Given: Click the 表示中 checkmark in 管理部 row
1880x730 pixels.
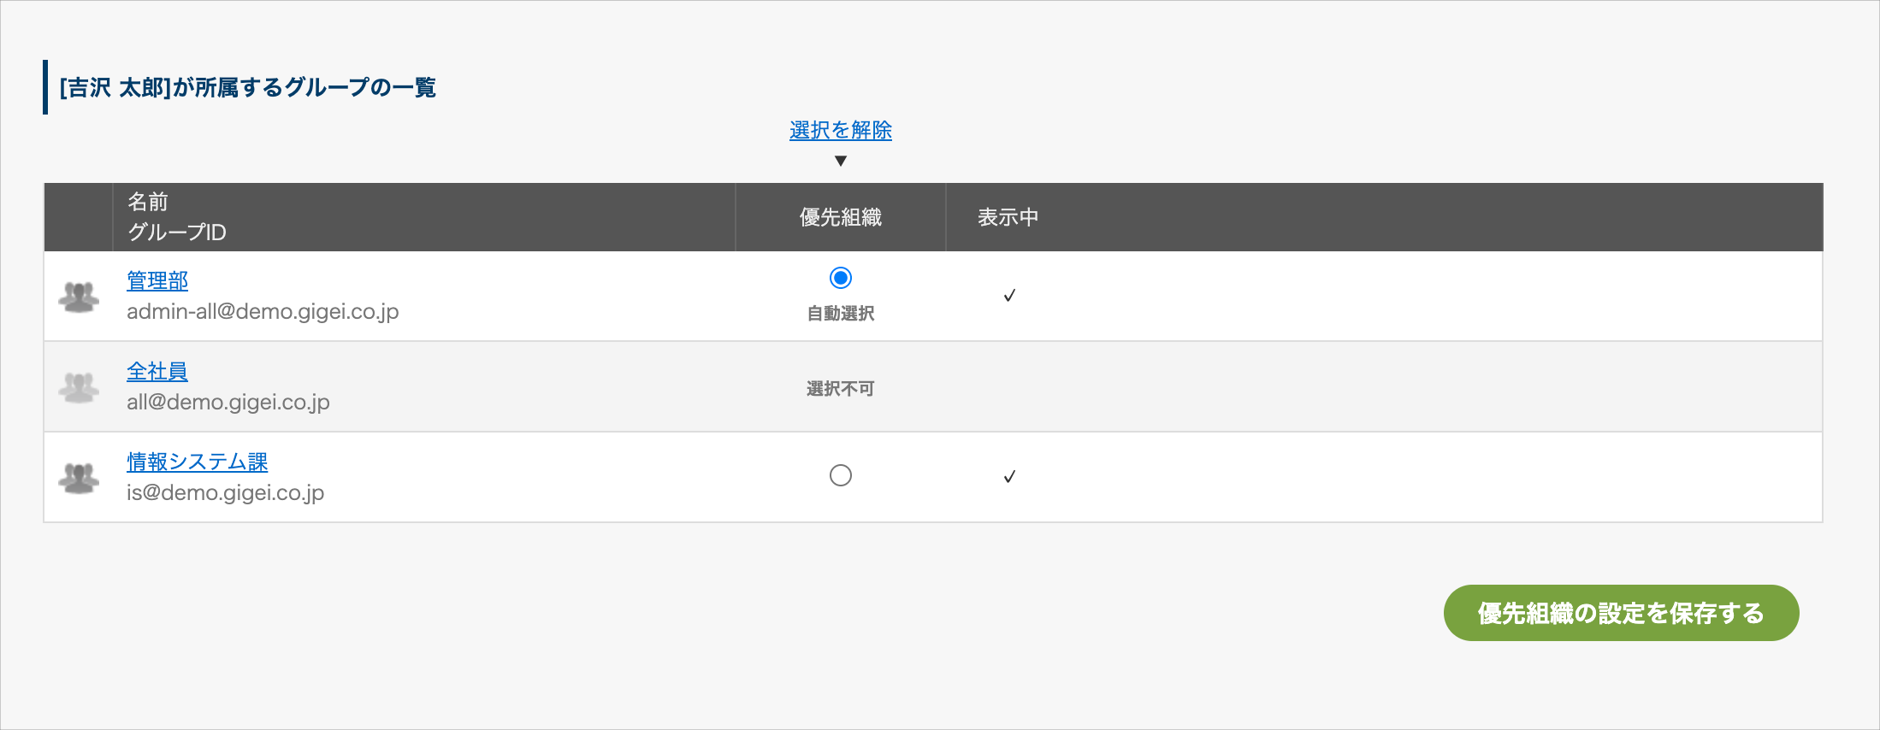Looking at the screenshot, I should coord(1009,296).
